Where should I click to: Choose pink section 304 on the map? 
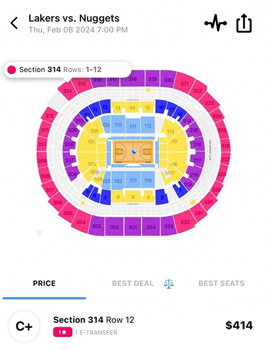(81, 222)
